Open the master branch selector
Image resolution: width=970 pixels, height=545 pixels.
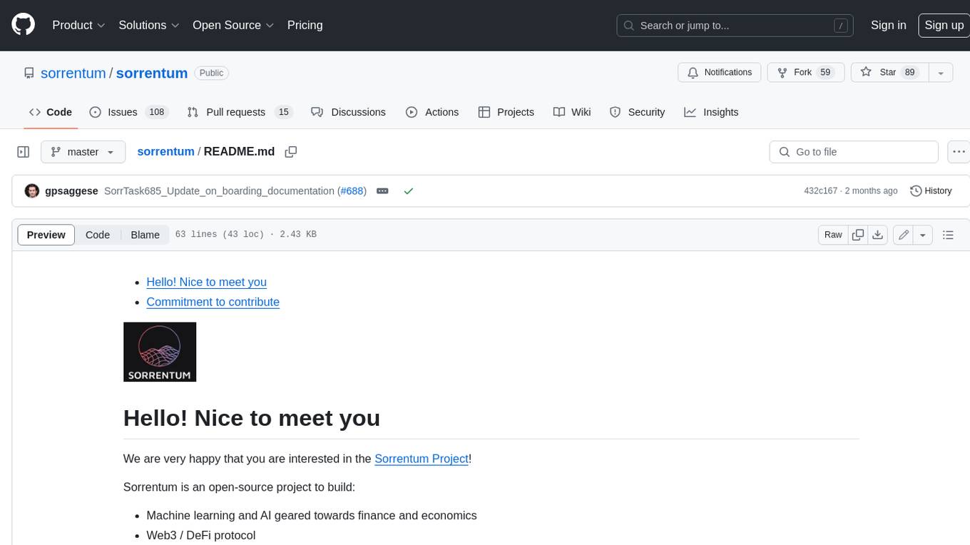[x=83, y=152]
